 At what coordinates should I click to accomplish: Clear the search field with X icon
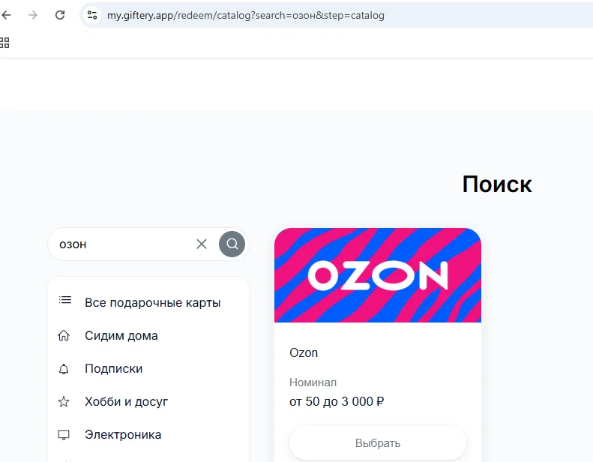click(x=202, y=244)
